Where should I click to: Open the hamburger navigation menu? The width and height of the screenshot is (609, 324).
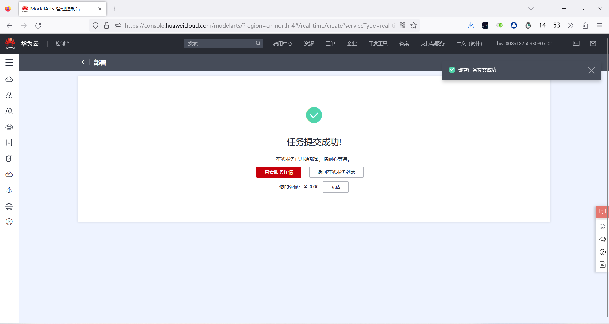(x=9, y=62)
